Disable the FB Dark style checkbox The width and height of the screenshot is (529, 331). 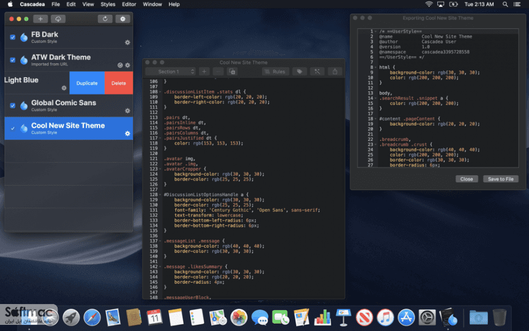(x=12, y=37)
